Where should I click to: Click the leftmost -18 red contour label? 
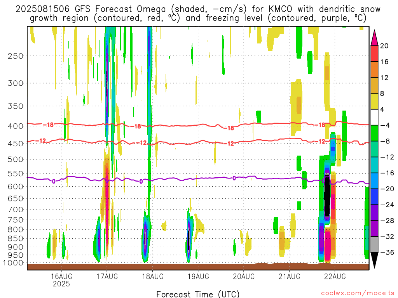point(48,125)
